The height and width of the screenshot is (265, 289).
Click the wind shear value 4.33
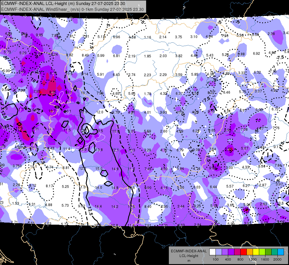click(246, 167)
